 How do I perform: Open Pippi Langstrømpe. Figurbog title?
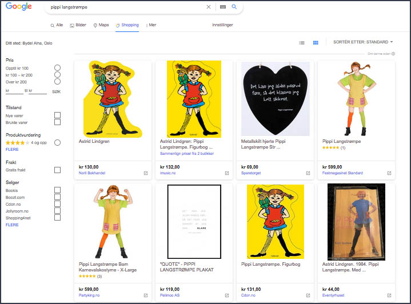pos(270,264)
